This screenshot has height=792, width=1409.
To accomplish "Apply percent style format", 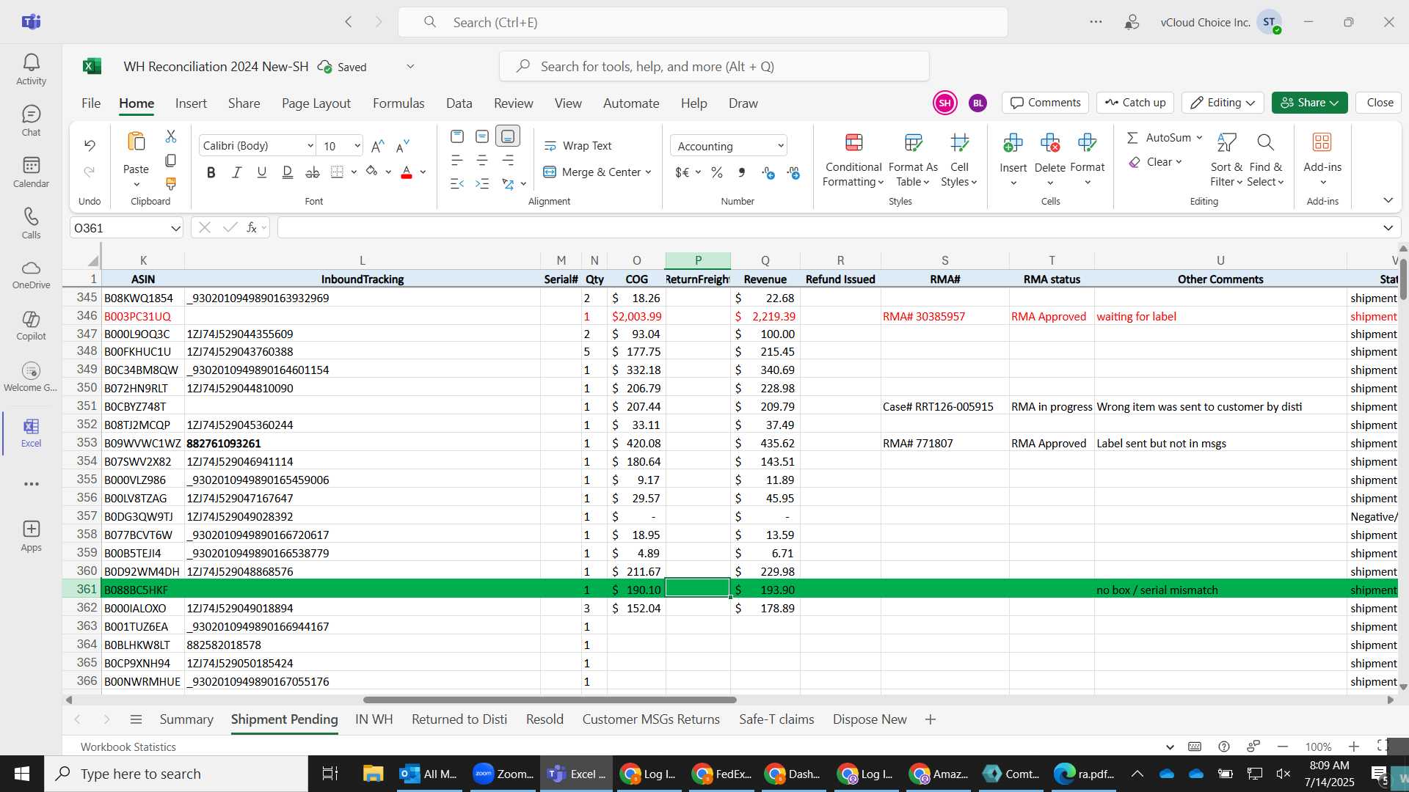I will pos(717,172).
